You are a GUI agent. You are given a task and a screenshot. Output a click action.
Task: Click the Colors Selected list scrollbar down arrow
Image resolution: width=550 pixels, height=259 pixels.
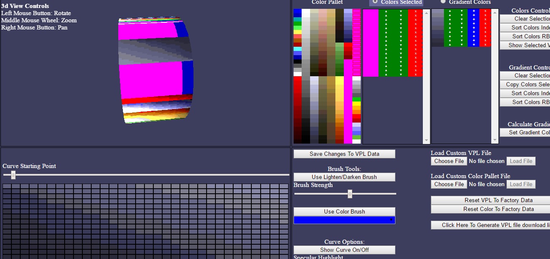coord(427,141)
